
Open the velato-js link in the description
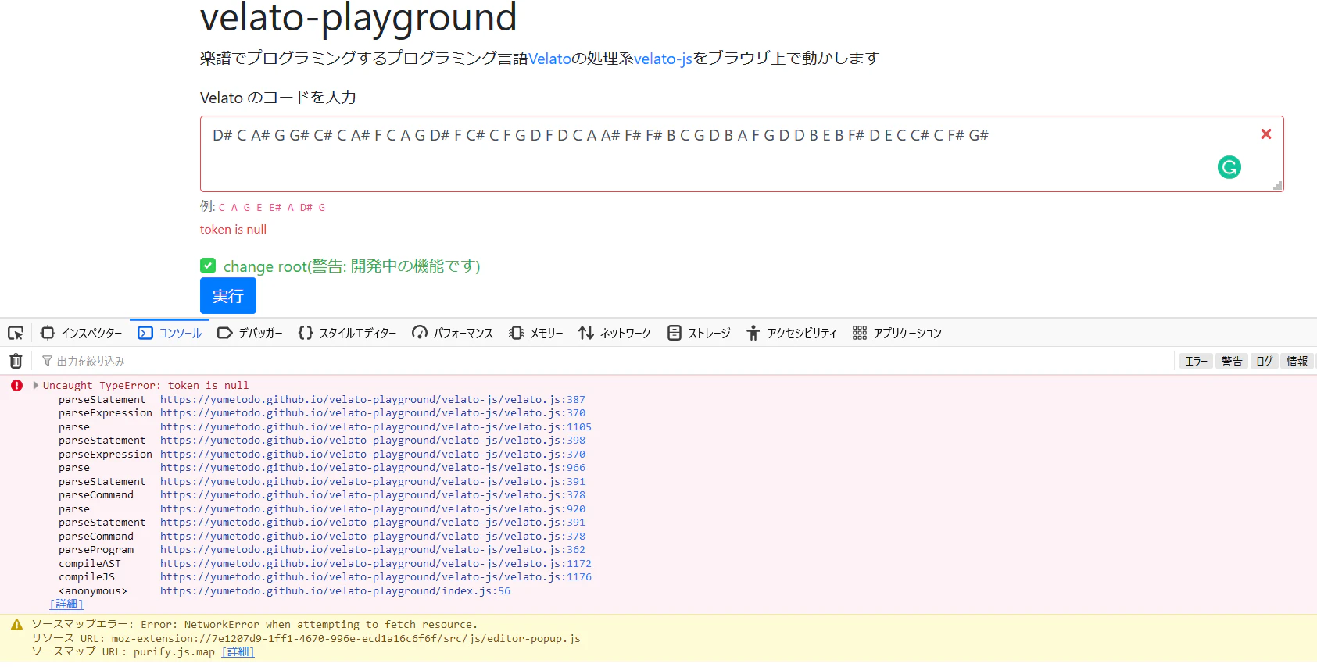[663, 59]
